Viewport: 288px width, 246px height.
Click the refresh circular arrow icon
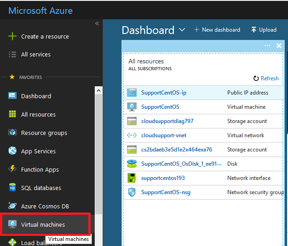coord(256,78)
